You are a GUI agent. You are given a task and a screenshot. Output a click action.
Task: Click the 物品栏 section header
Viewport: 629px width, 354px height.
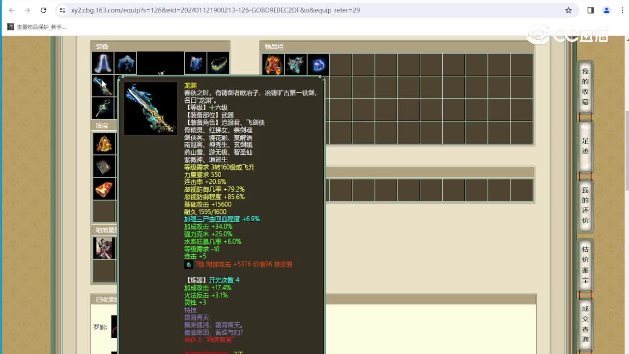coord(397,47)
